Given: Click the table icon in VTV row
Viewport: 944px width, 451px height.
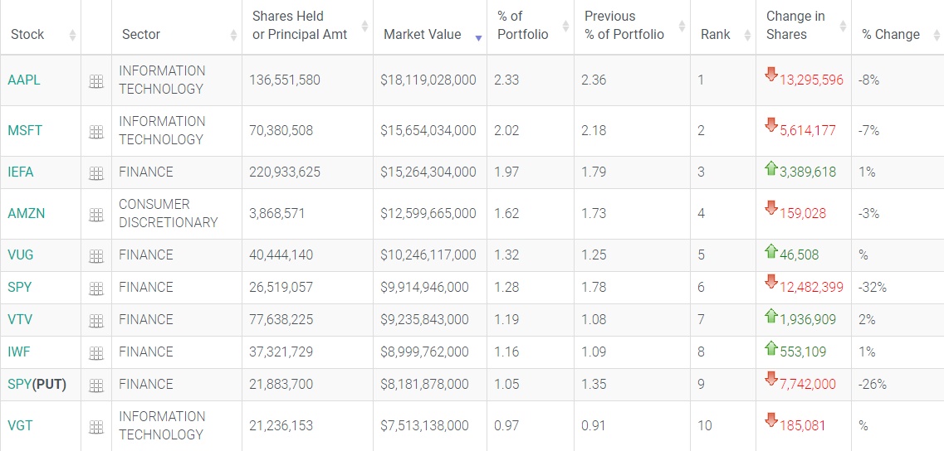Looking at the screenshot, I should (x=96, y=321).
